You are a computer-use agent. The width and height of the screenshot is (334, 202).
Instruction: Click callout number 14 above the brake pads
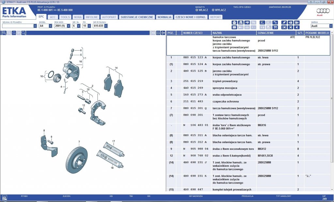pyautogui.click(x=116, y=68)
